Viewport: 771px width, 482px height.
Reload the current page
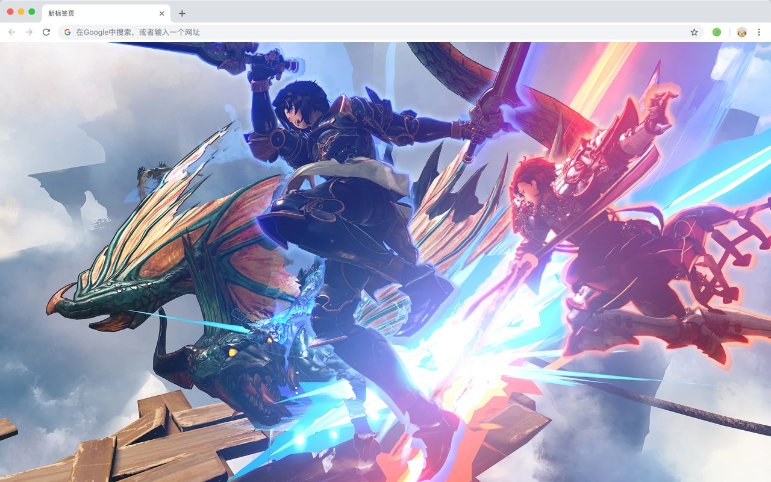click(46, 32)
